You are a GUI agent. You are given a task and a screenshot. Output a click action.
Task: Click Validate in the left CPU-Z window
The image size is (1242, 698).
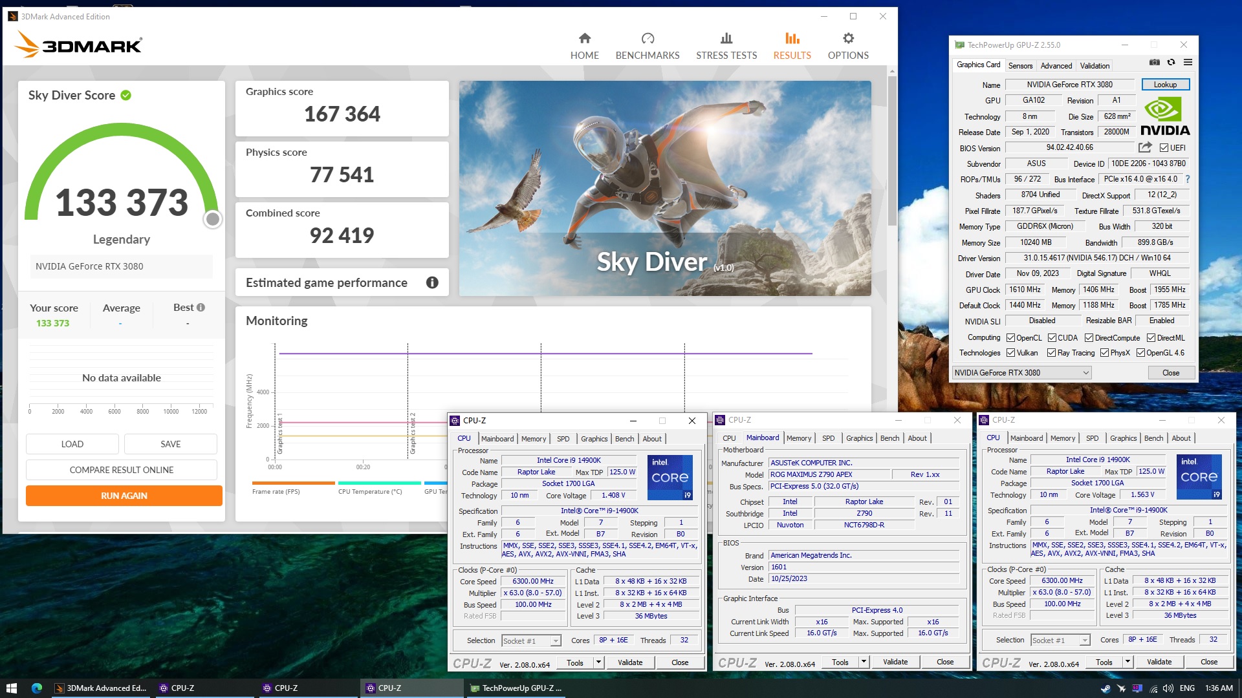click(x=630, y=662)
